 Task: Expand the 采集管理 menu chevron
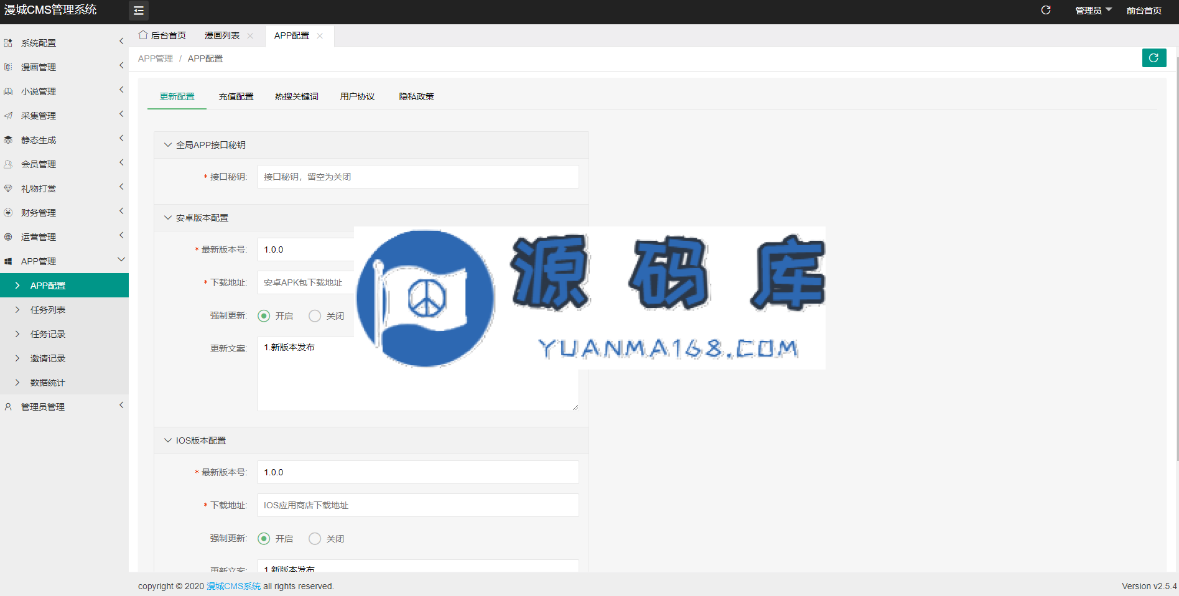(x=121, y=114)
